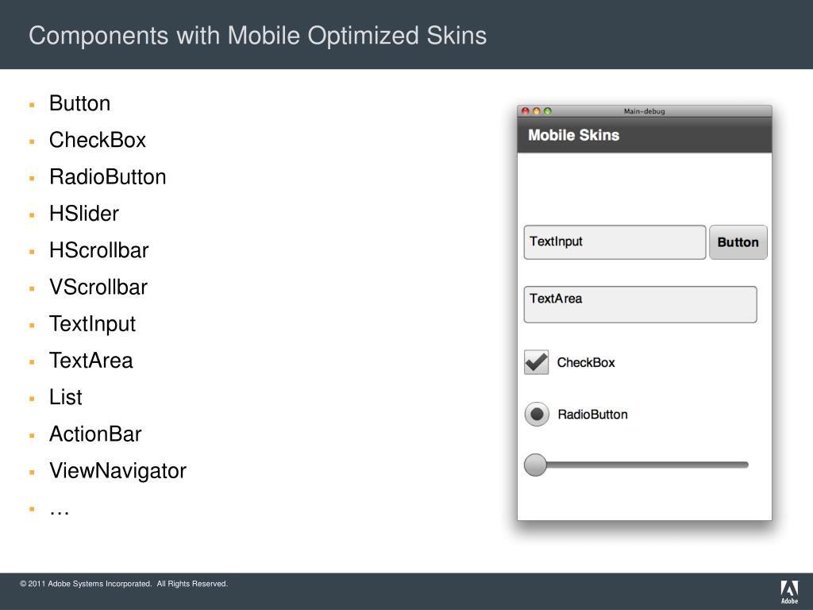Image resolution: width=813 pixels, height=610 pixels.
Task: Click the ViewNavigator bullet item
Action: point(118,471)
